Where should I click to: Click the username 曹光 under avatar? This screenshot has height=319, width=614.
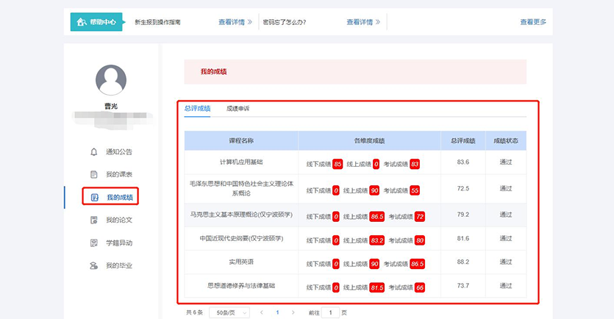[111, 106]
